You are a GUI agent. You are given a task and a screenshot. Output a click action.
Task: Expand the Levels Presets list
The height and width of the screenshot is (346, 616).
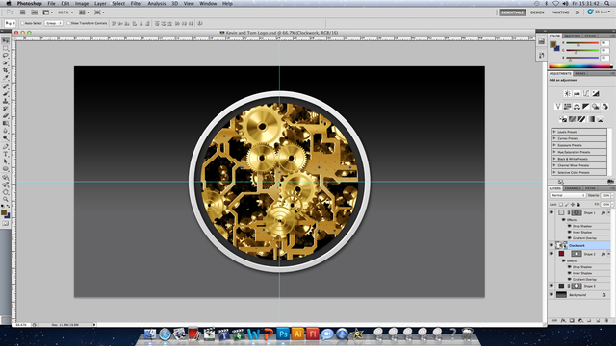tap(554, 132)
